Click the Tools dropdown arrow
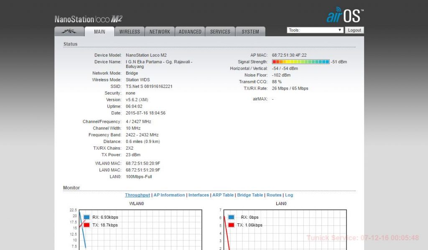Image resolution: width=428 pixels, height=250 pixels. (339, 30)
